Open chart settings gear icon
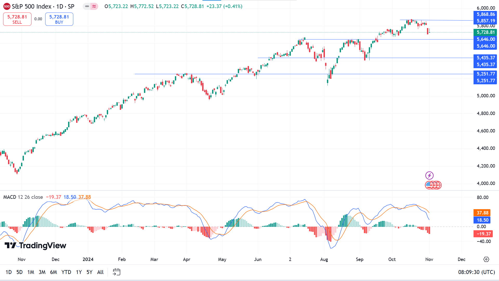499x281 pixels. [486, 259]
